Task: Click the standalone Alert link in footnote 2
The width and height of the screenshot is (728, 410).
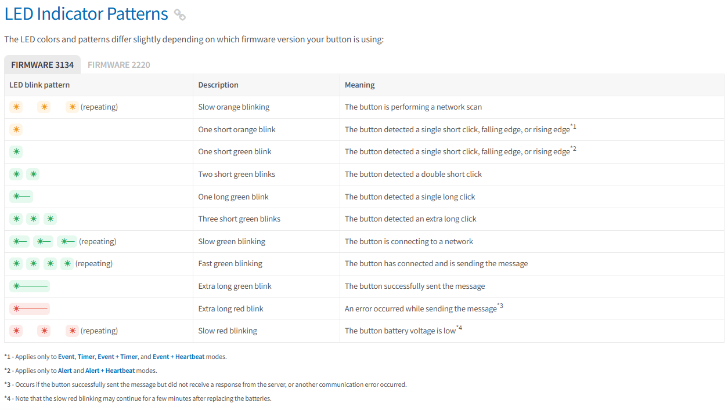Action: coord(65,371)
